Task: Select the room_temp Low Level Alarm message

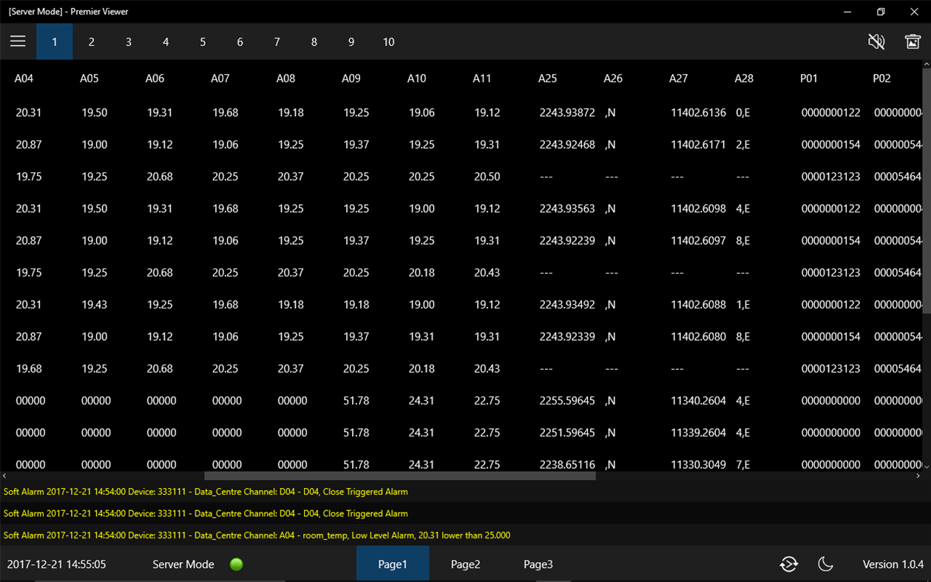Action: click(257, 535)
